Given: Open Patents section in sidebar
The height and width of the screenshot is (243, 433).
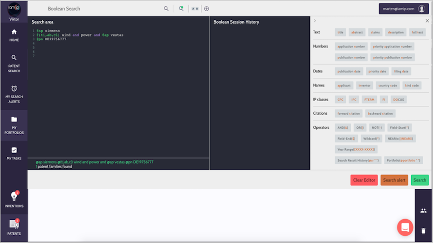Looking at the screenshot, I should (x=14, y=226).
